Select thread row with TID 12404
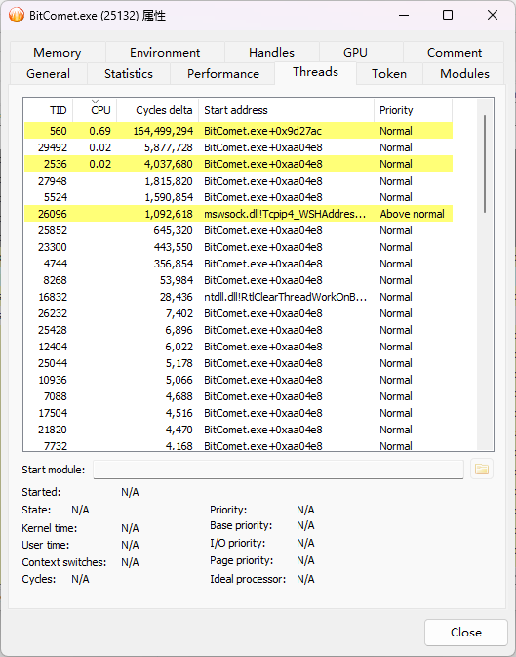 [238, 347]
